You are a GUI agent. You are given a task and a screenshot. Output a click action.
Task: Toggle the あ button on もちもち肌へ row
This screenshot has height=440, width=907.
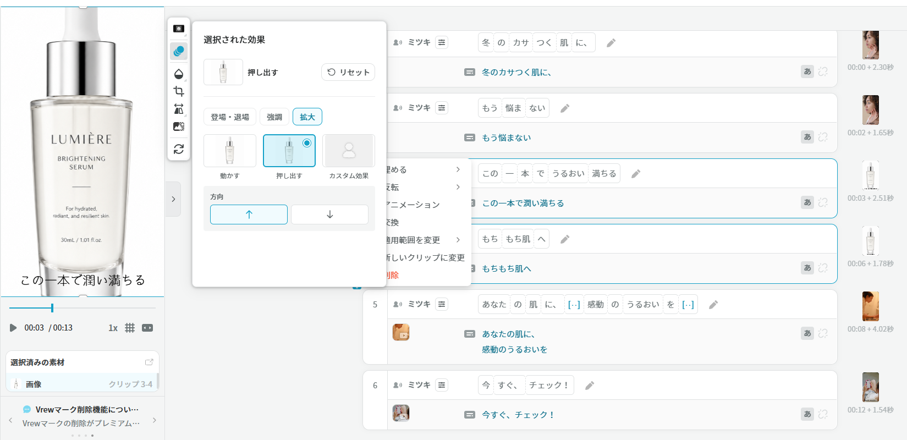(x=807, y=268)
